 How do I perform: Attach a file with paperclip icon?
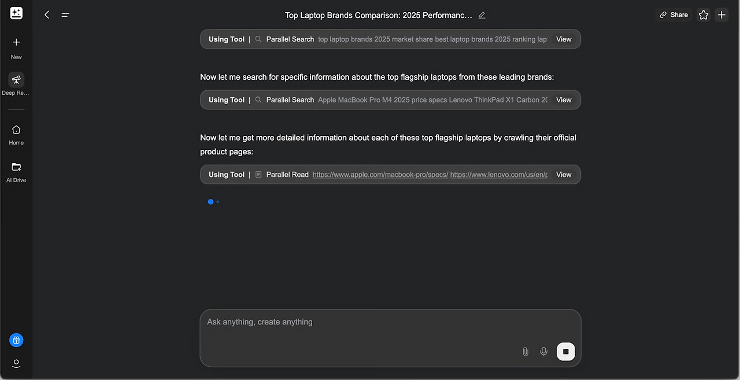pos(526,351)
